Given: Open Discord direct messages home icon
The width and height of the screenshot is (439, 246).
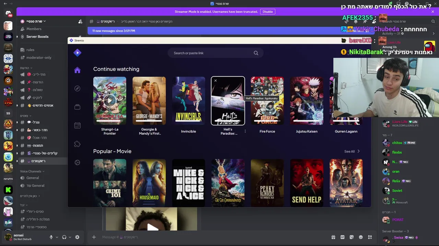Looking at the screenshot, I should coord(8,13).
